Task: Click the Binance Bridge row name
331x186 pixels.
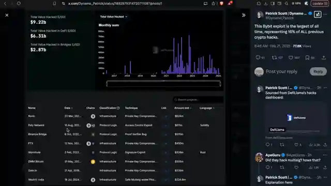Action: click(x=37, y=134)
